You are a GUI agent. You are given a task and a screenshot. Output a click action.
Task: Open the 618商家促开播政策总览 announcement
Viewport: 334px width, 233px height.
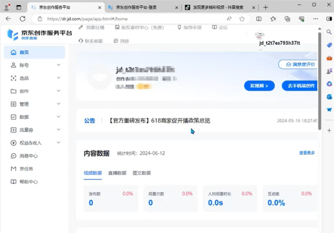[x=159, y=121]
